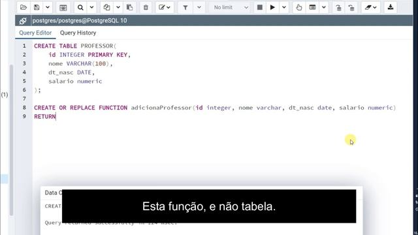418x235 pixels.
Task: Click the explain hand pointer icon
Action: (299, 7)
